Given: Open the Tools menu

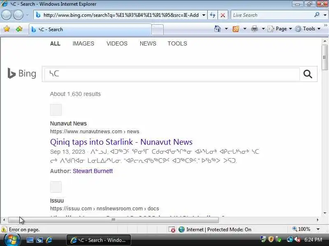Looking at the screenshot, I should tap(308, 29).
